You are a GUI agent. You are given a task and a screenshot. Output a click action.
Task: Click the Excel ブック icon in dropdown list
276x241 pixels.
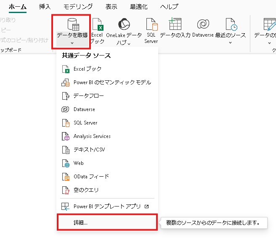pyautogui.click(x=66, y=69)
